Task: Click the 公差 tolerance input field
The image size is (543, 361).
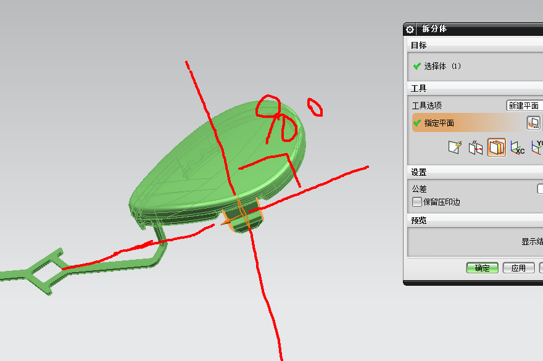Action: pos(540,189)
